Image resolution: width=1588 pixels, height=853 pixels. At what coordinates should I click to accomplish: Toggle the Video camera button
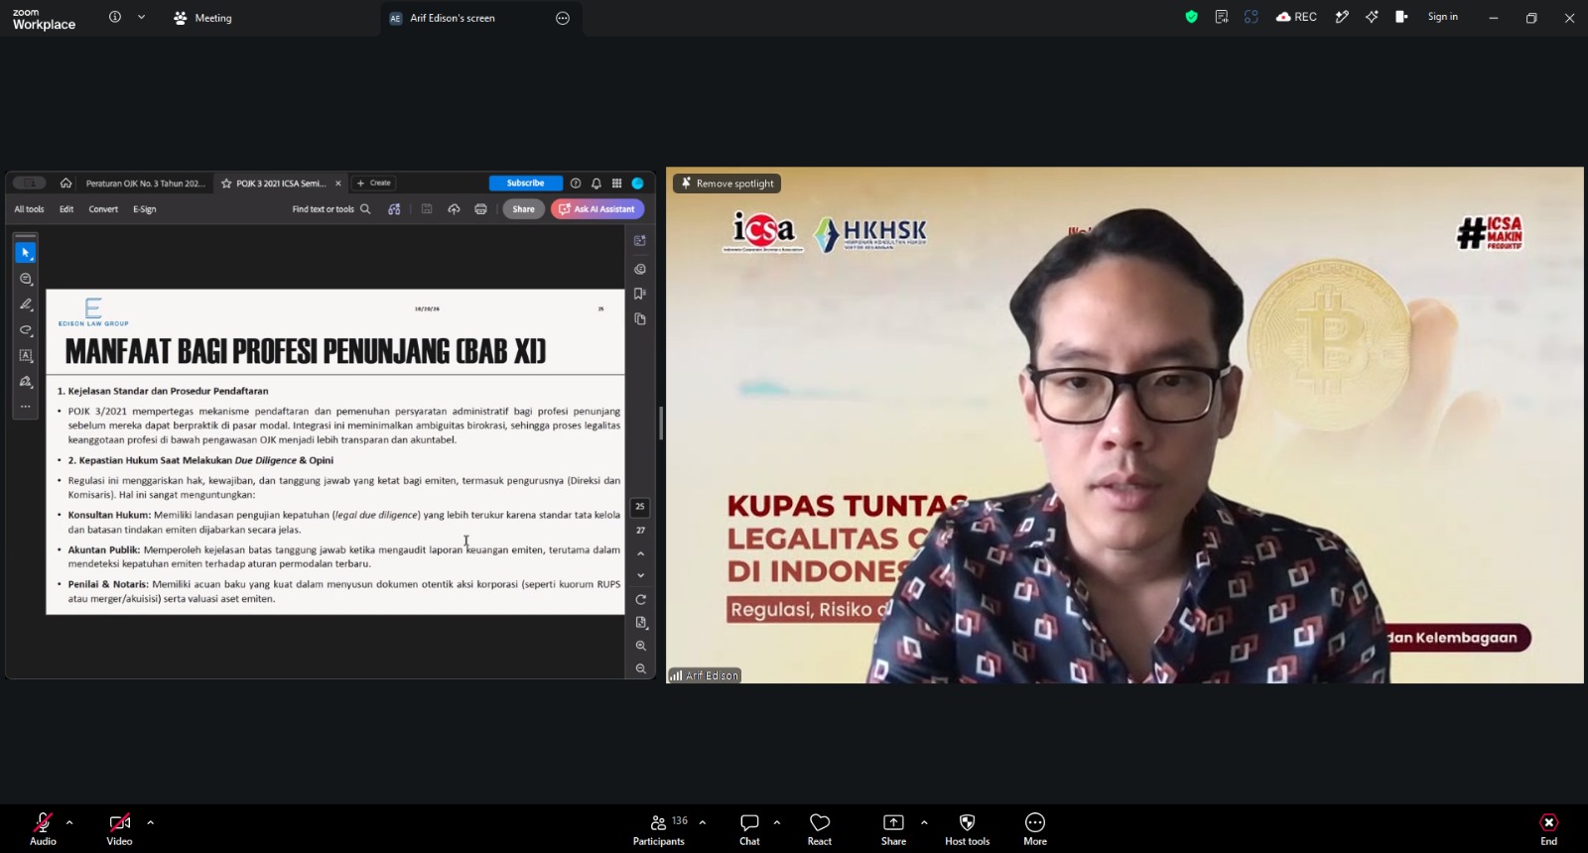click(119, 829)
